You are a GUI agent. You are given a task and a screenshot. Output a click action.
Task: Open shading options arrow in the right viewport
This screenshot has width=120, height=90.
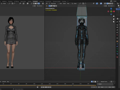[x=114, y=3]
